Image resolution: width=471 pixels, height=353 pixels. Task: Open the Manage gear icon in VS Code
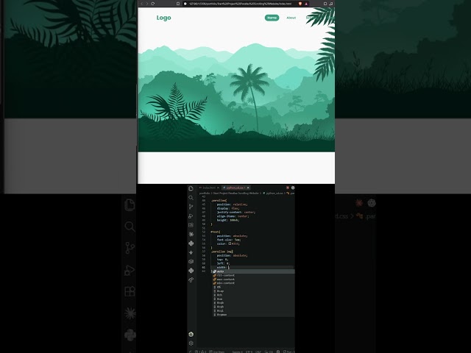click(x=191, y=343)
